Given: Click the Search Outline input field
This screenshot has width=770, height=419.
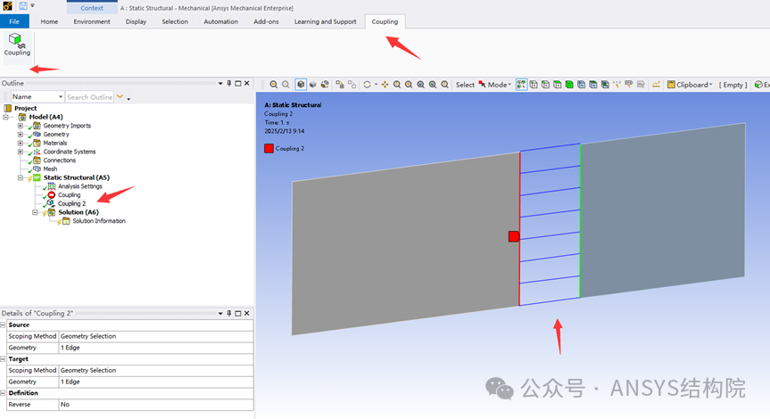Looking at the screenshot, I should tap(89, 96).
